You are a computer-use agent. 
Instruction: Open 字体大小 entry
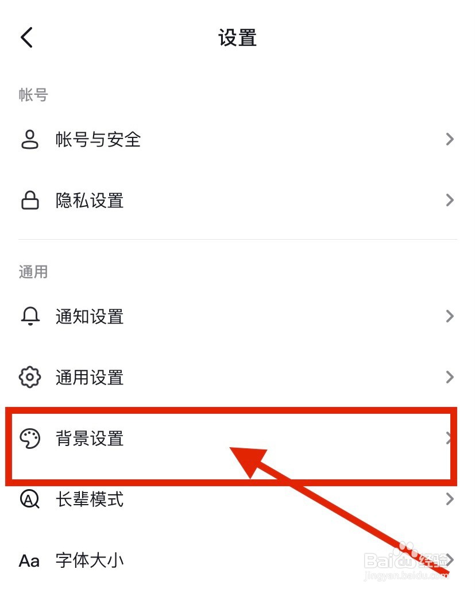tap(237, 560)
